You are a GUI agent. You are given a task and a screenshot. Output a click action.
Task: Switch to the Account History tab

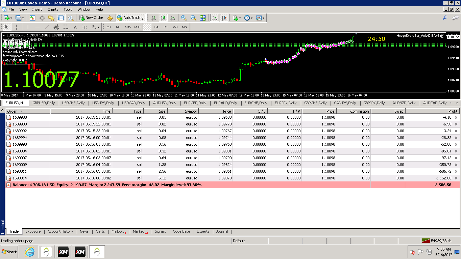pyautogui.click(x=60, y=231)
